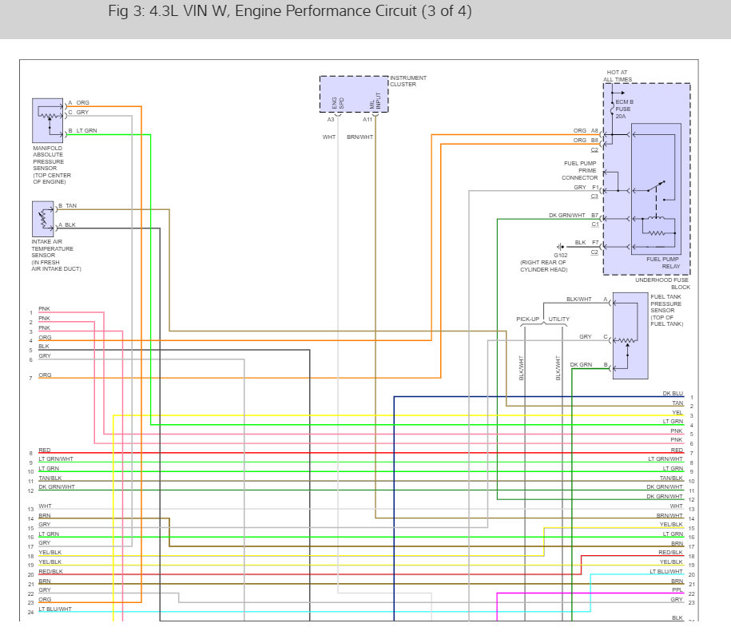Click the ground symbol beside G102
This screenshot has height=639, width=731.
click(x=560, y=247)
